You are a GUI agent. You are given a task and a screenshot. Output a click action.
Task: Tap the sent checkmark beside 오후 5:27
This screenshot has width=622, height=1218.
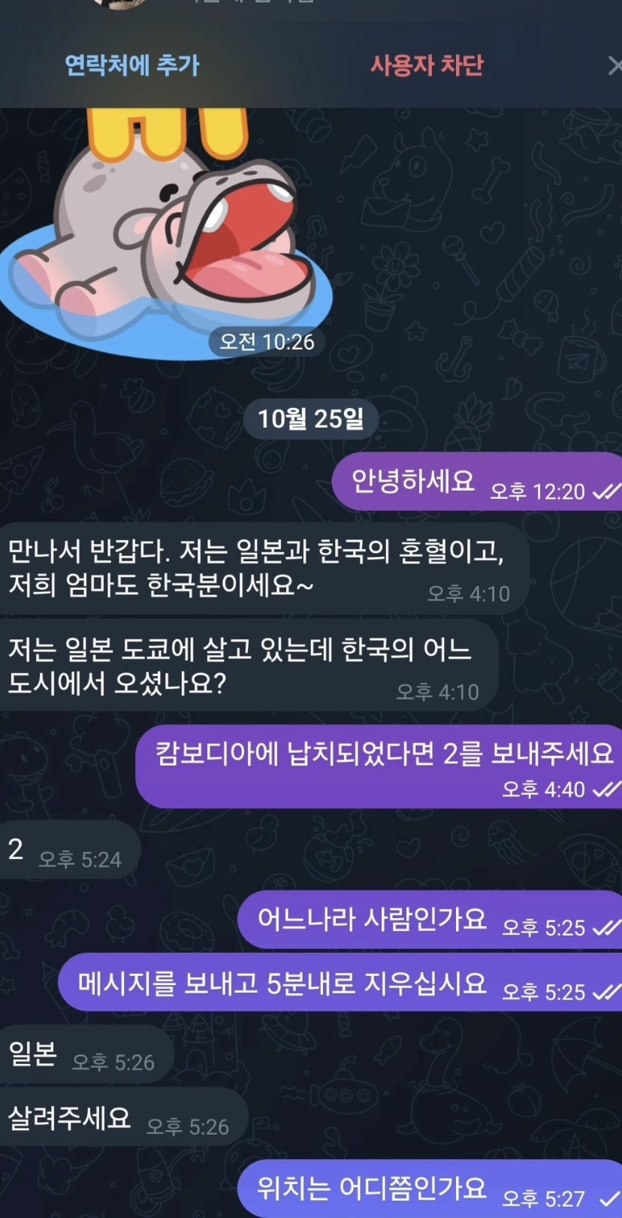[x=609, y=1199]
